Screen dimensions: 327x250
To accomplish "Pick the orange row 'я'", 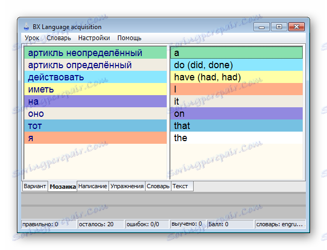I will 96,137.
